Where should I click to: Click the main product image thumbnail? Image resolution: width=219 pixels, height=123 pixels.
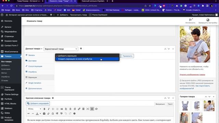(x=195, y=44)
